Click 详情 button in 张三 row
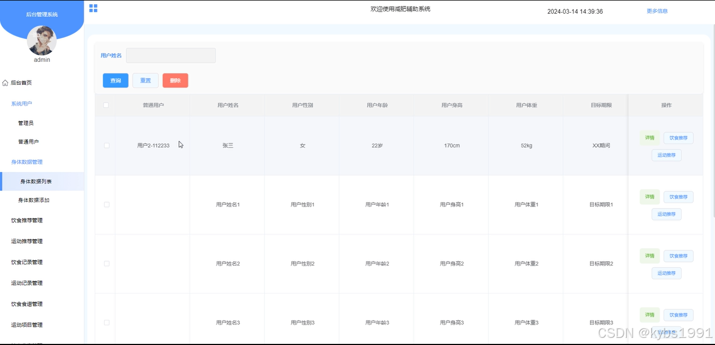Image resolution: width=715 pixels, height=345 pixels. point(650,138)
